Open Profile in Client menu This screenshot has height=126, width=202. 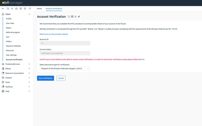tap(9, 19)
